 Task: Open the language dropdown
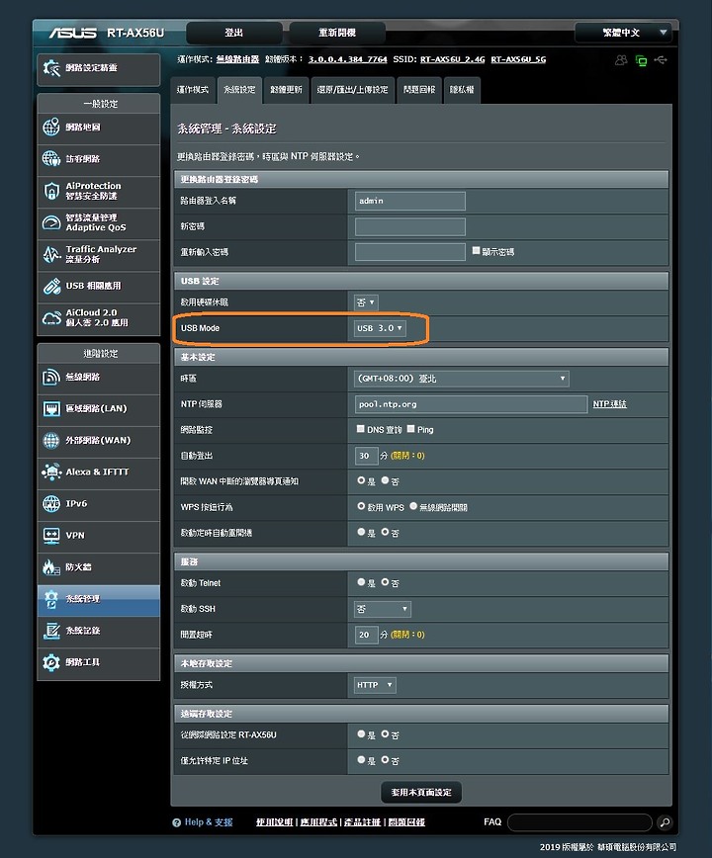(x=623, y=33)
